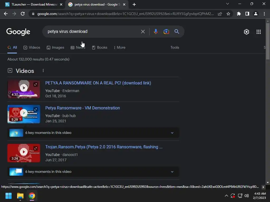Click the forward navigation arrow
Viewport: 270px width, 202px height.
(x=14, y=14)
